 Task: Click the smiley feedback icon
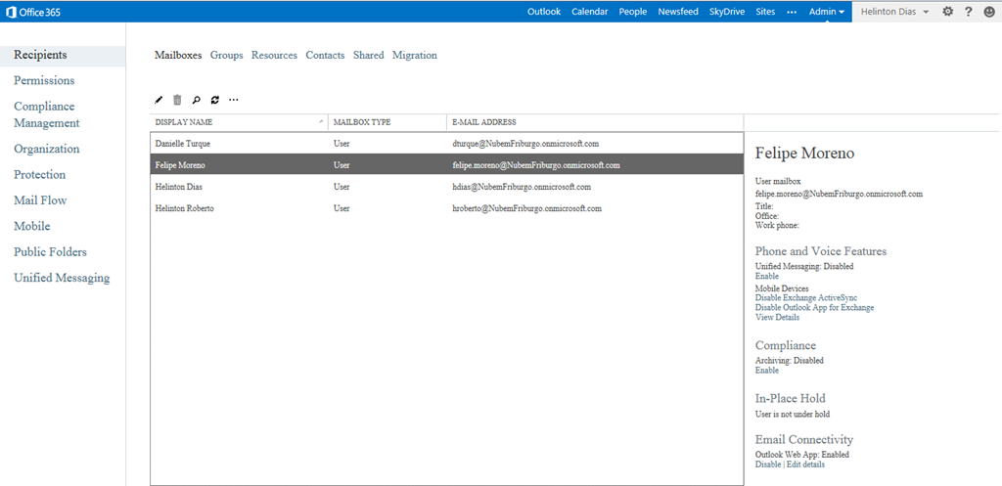[x=989, y=12]
